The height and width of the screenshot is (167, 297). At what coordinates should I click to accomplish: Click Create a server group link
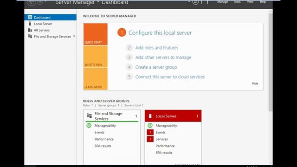[x=156, y=67]
